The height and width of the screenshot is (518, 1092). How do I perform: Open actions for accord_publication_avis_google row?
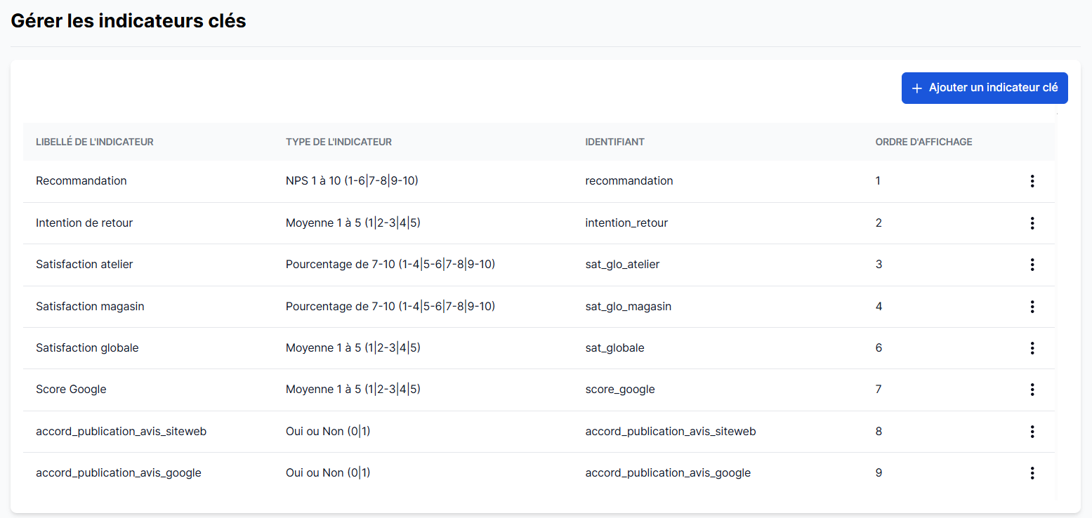tap(1032, 473)
